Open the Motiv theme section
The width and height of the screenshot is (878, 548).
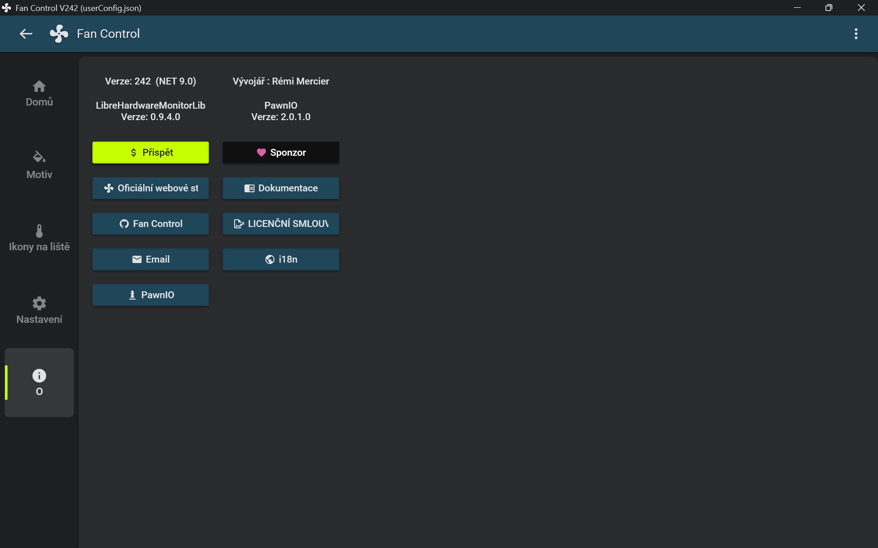click(x=39, y=165)
